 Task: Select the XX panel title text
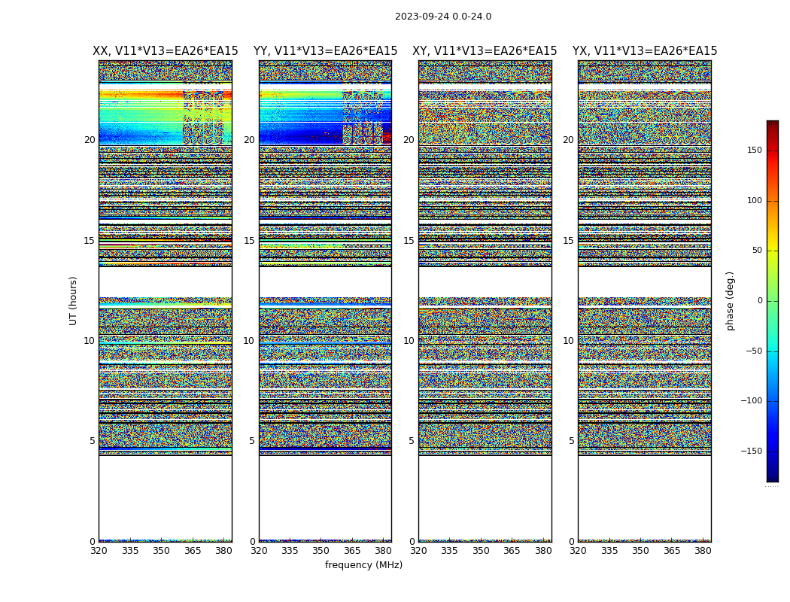165,51
